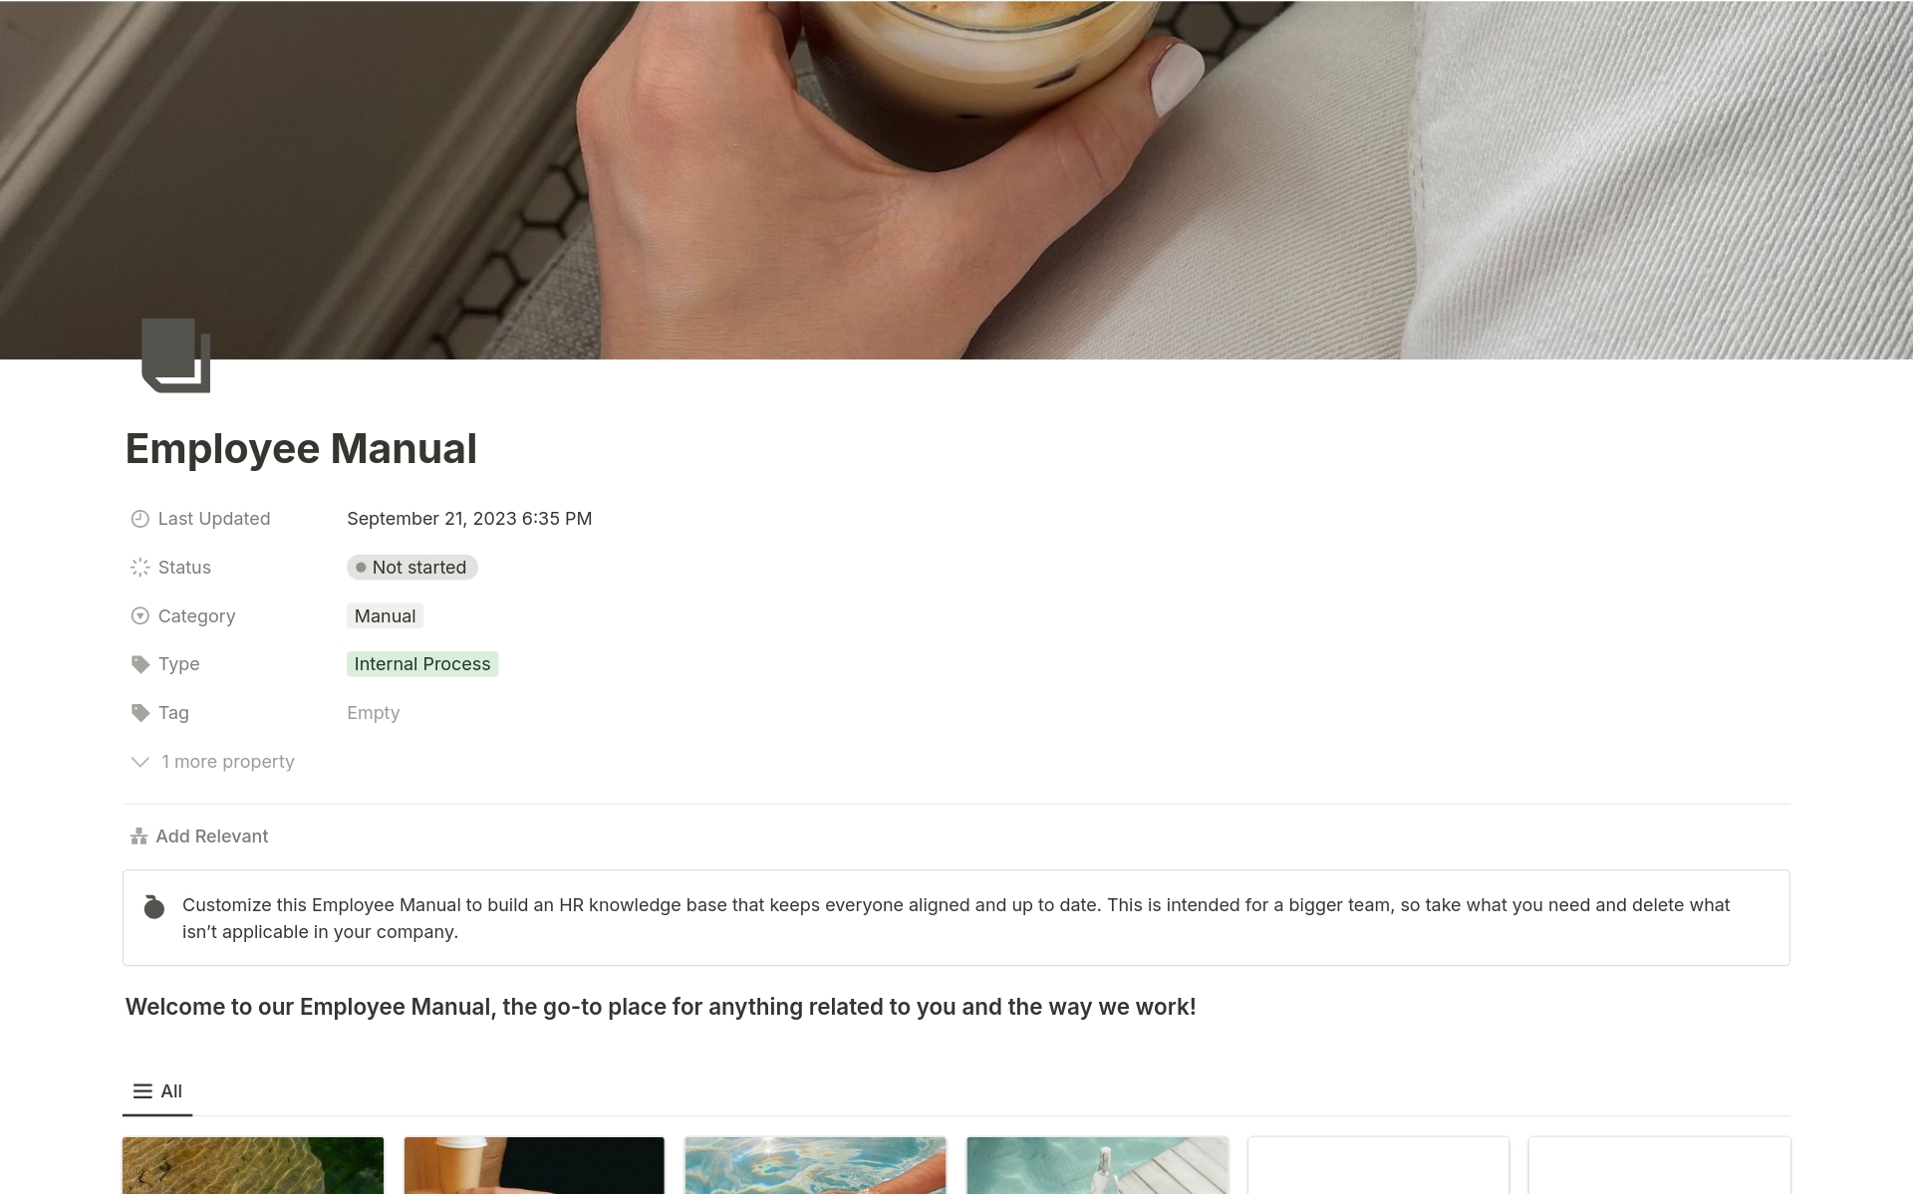
Task: Click the Employee Manual page icon
Action: 176,356
